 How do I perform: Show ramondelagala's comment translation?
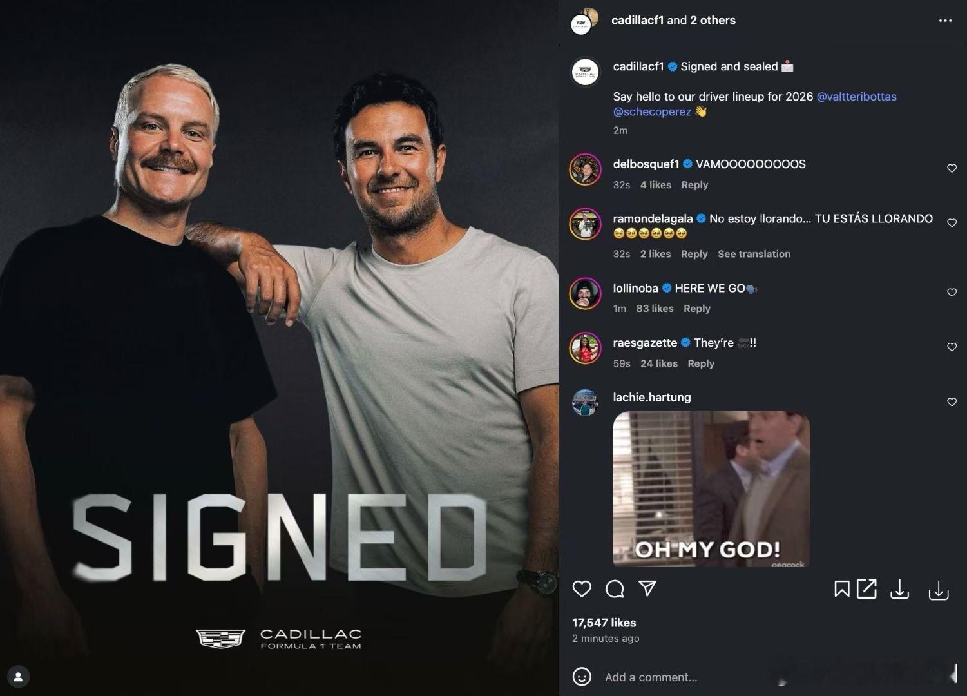coord(754,254)
